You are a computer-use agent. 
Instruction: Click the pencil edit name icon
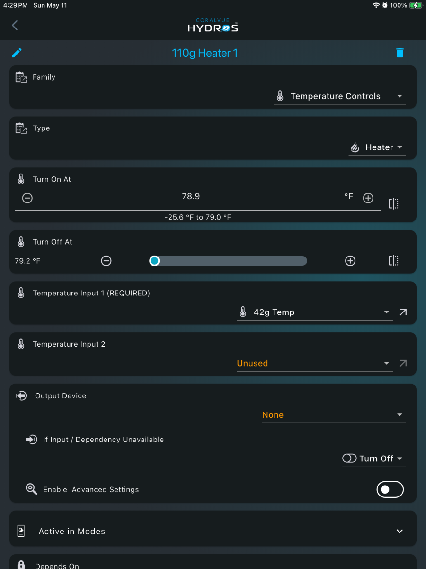(x=17, y=53)
